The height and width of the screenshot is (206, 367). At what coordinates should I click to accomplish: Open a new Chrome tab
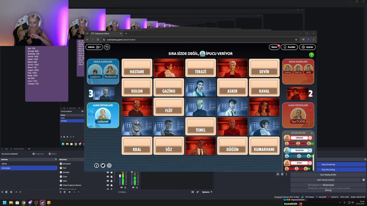pos(126,33)
